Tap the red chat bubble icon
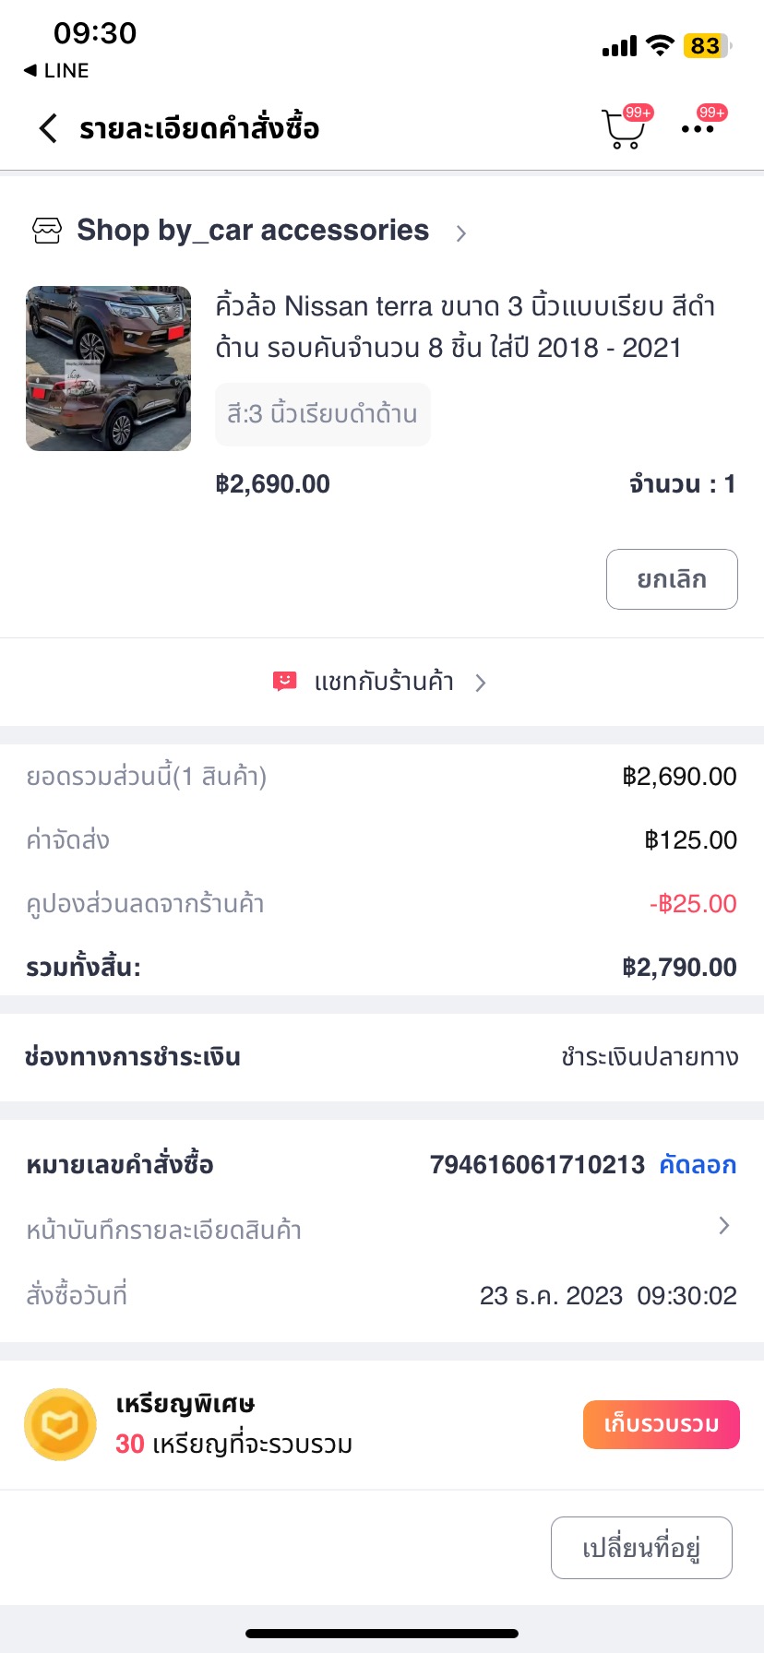The width and height of the screenshot is (764, 1653). (284, 682)
